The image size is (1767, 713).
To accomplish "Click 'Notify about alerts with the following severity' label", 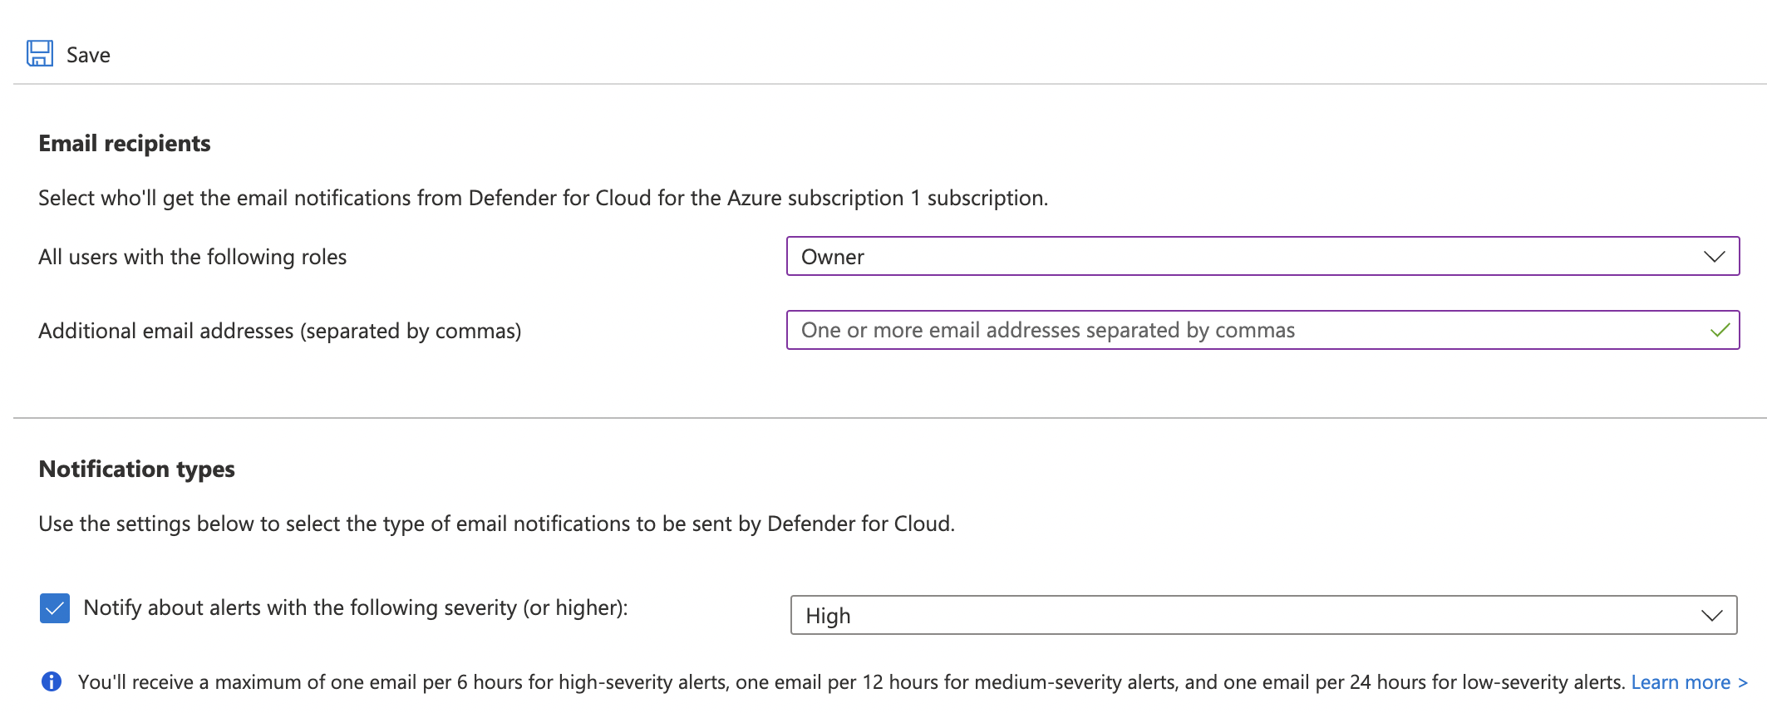I will coord(356,607).
